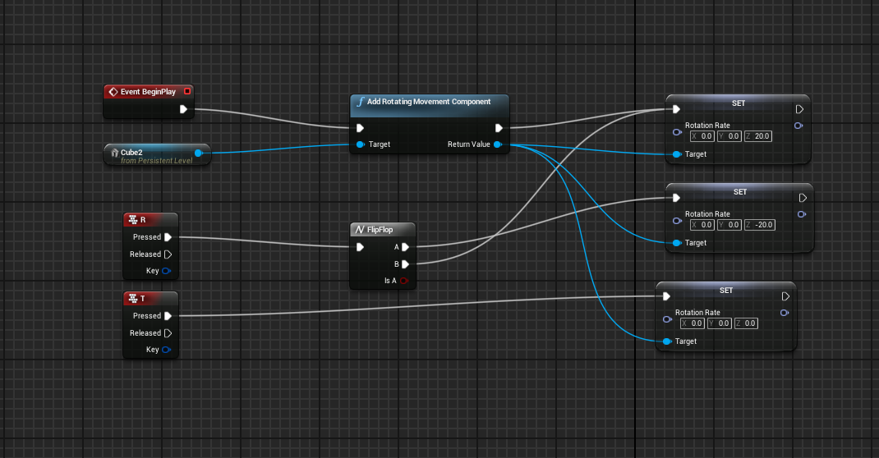Select the Cube2 object output pin
This screenshot has height=458, width=879.
(x=198, y=153)
